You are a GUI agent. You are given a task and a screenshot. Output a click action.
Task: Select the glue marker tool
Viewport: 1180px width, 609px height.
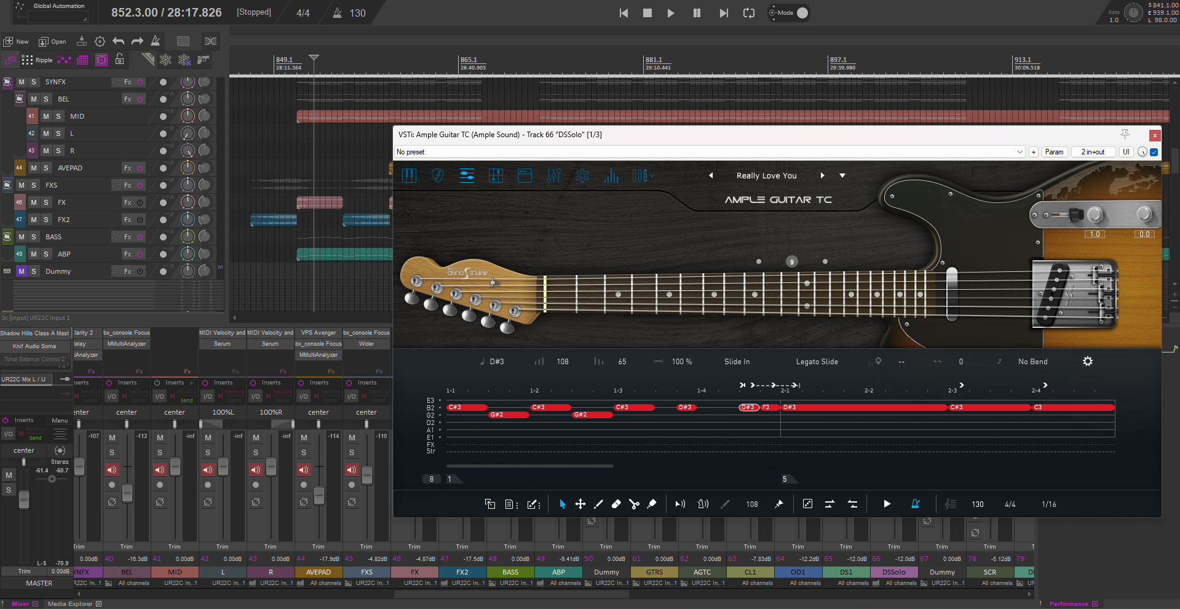pos(652,504)
